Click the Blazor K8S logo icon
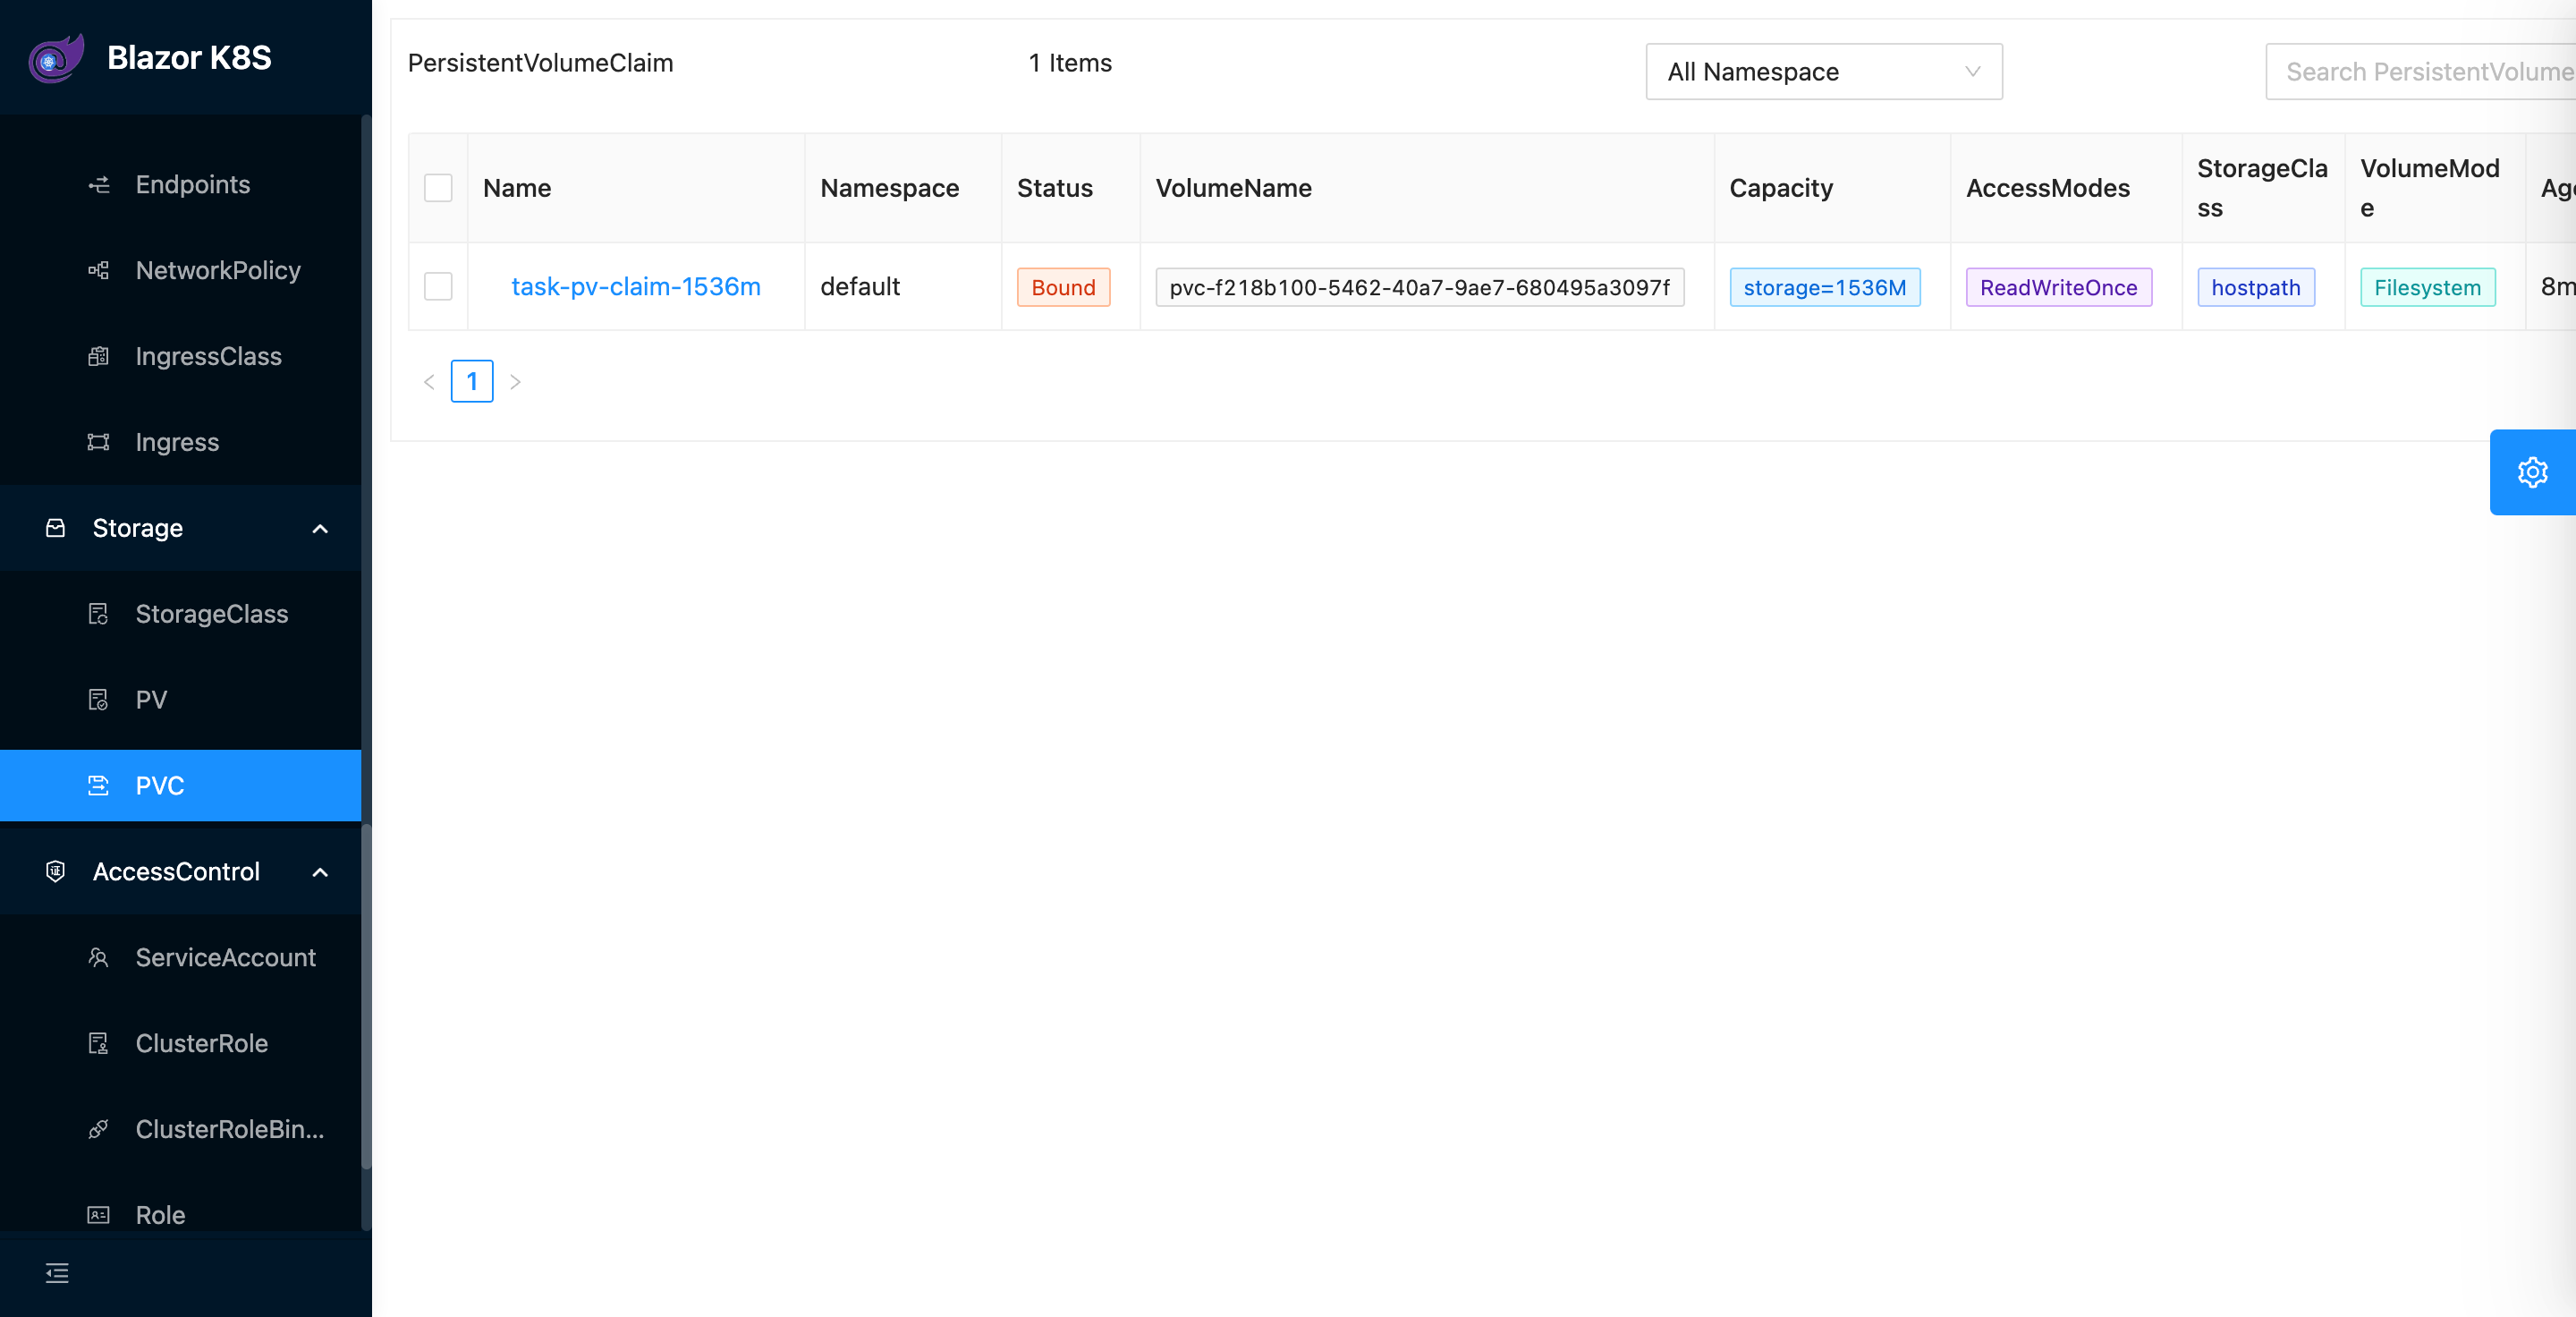Screen dimensions: 2576x1317 tap(56, 58)
